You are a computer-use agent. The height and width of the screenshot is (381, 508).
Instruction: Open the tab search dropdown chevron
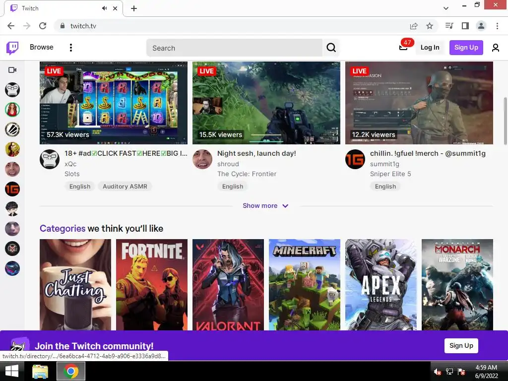(x=446, y=8)
